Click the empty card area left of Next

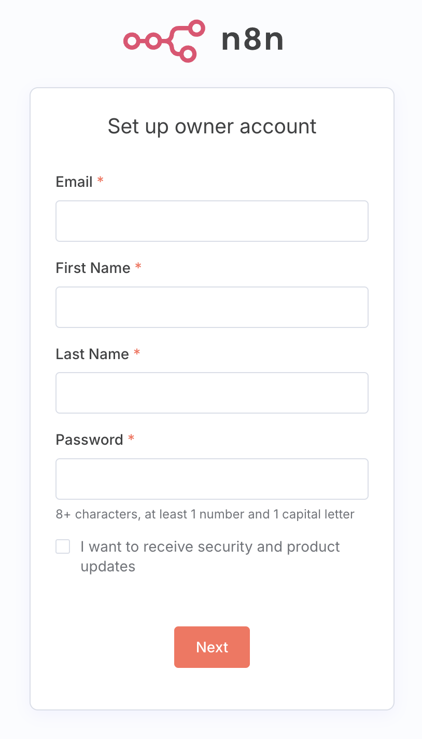tap(104, 647)
